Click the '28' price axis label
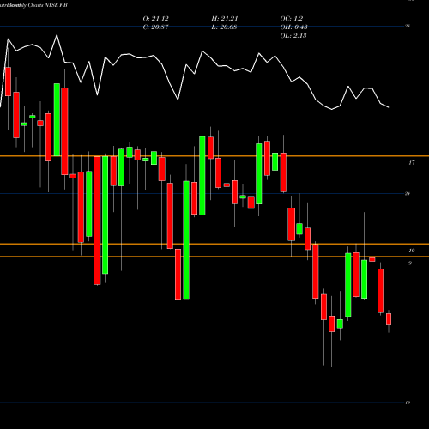Screen dimensions: 429x429 tap(408, 26)
